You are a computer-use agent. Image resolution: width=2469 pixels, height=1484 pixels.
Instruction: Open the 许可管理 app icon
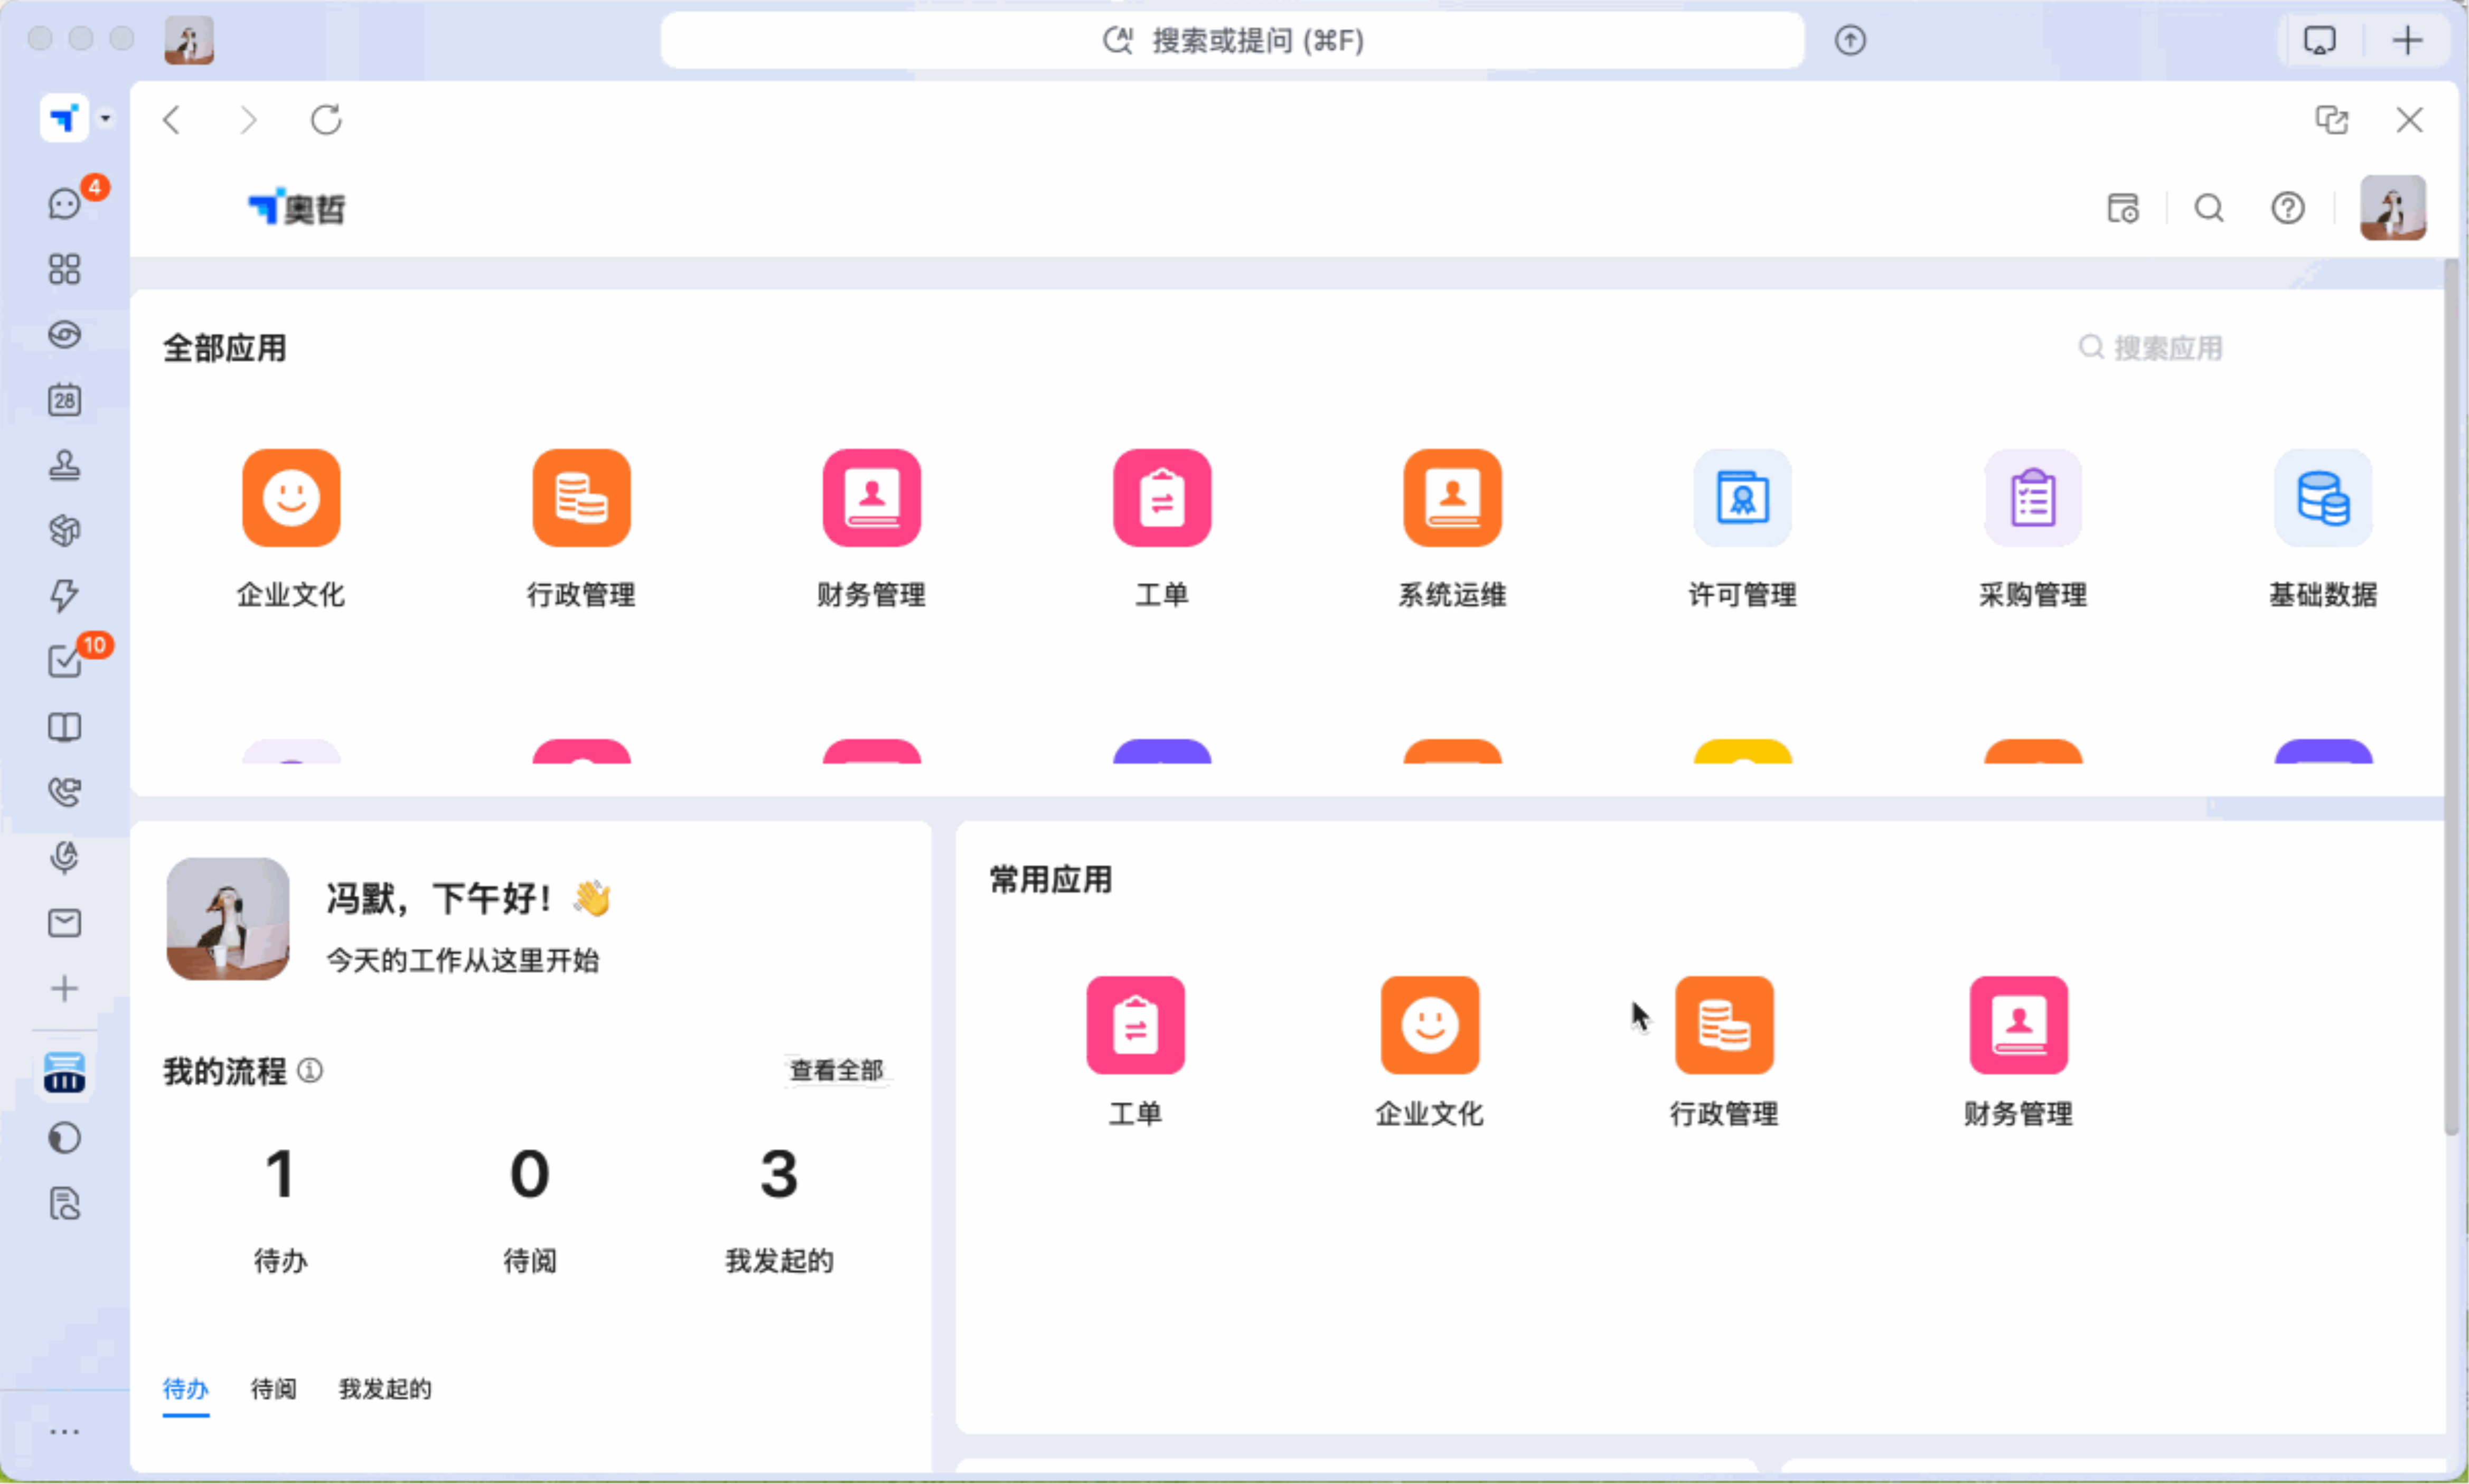pyautogui.click(x=1742, y=498)
